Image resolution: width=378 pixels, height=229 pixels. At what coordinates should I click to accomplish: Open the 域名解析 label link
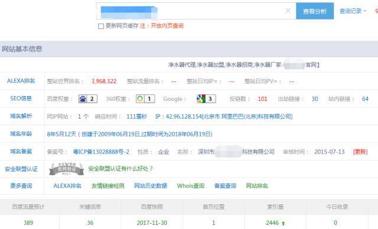21,116
